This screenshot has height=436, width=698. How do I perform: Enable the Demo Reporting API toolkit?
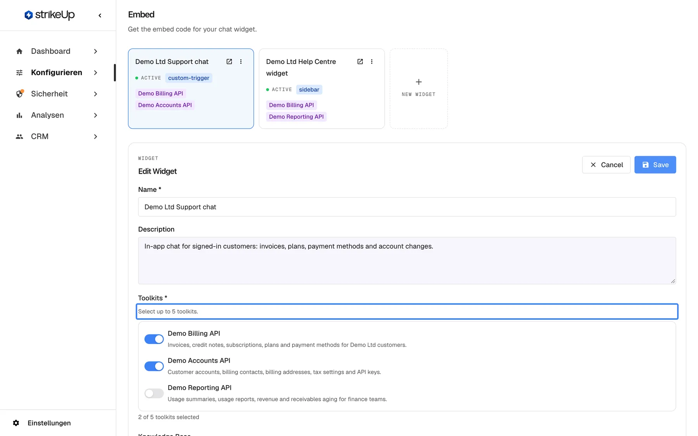pyautogui.click(x=154, y=393)
